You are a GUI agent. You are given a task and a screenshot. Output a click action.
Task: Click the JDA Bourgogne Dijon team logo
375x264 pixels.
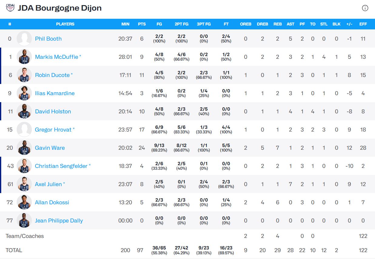[x=10, y=7]
